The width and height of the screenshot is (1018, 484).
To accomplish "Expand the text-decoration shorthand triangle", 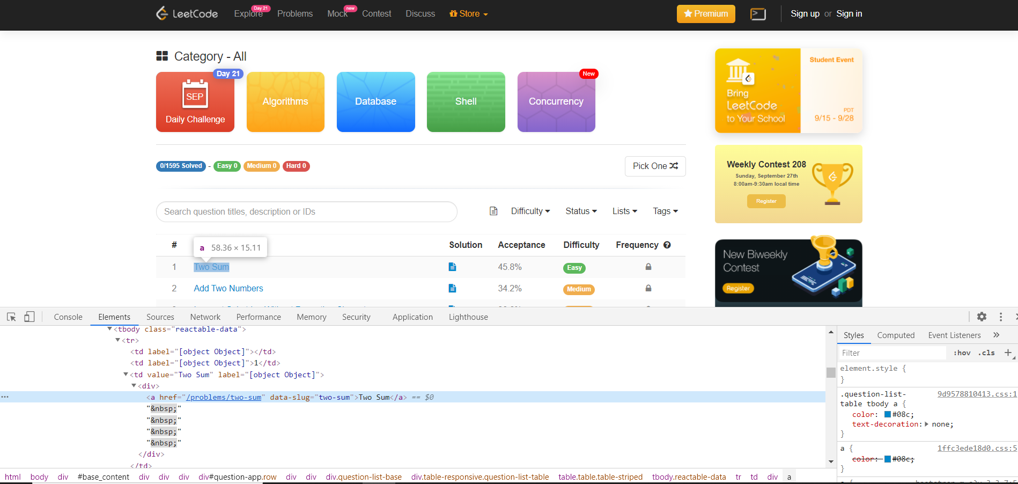I will click(x=927, y=424).
